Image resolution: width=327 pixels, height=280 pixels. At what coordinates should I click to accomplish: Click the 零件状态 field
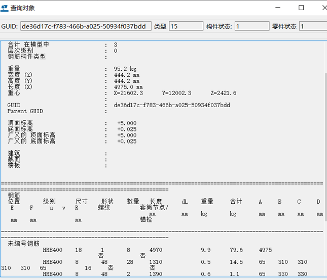[313, 26]
